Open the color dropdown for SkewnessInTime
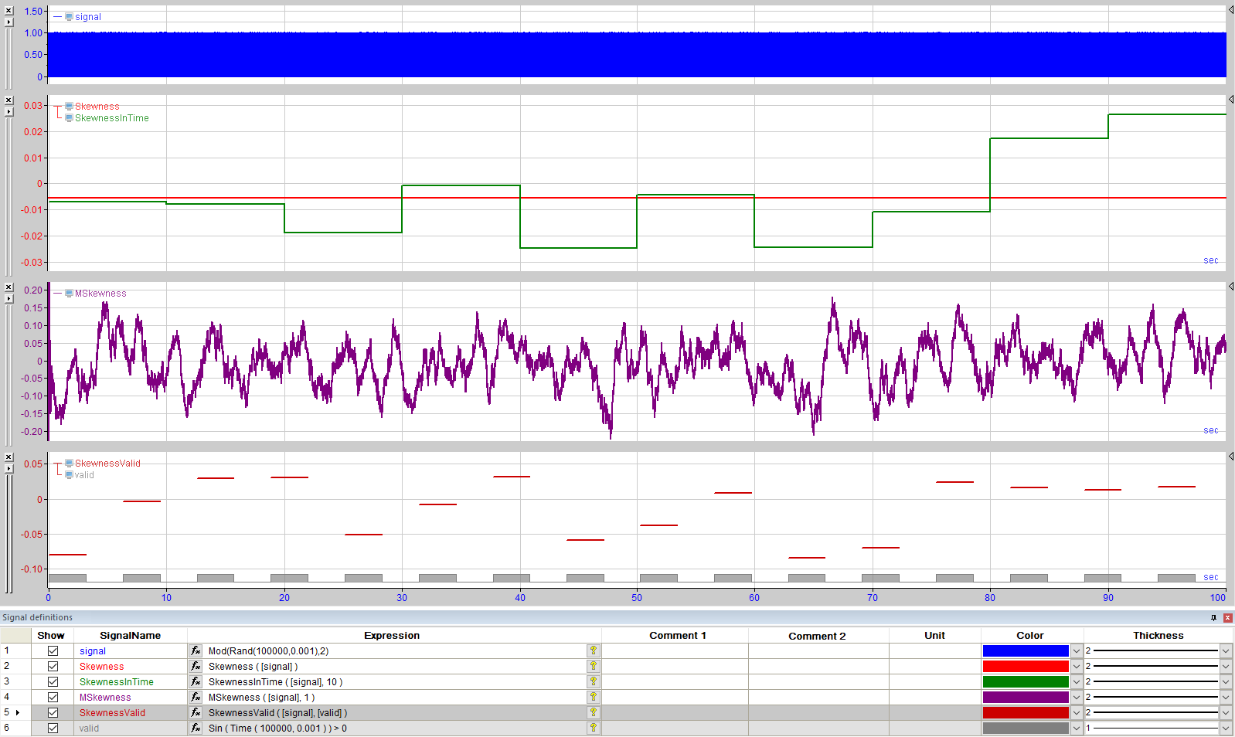This screenshot has width=1235, height=737. point(1076,682)
